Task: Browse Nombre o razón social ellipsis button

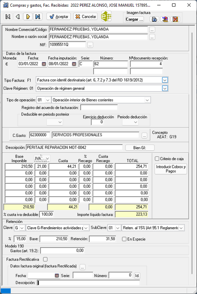Action: [x=152, y=37]
